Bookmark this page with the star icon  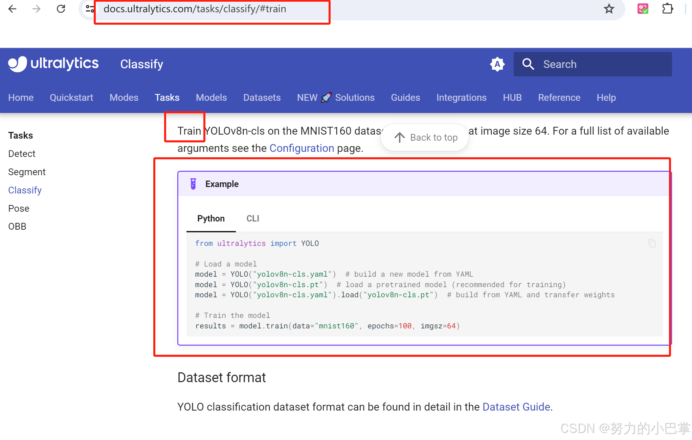(609, 9)
